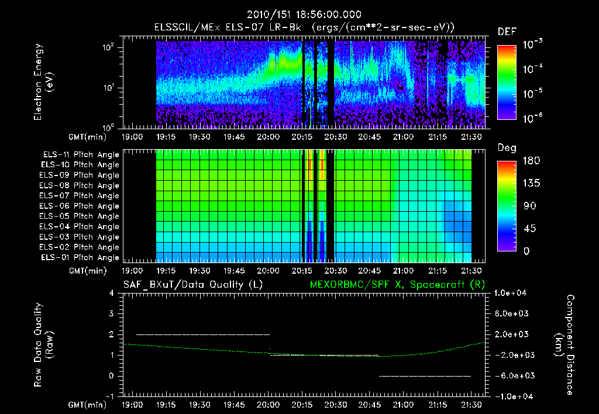Select the ELS-05 Pitch Angle row label
This screenshot has width=599, height=414.
tap(79, 216)
